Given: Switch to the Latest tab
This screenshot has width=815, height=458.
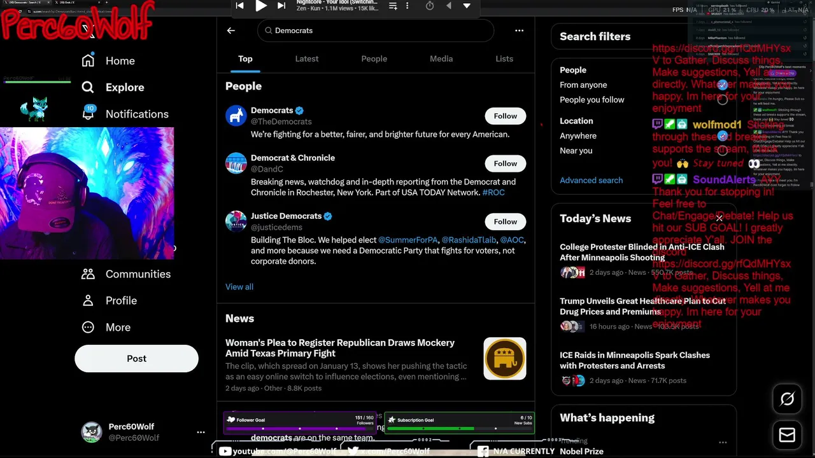Looking at the screenshot, I should [x=307, y=59].
